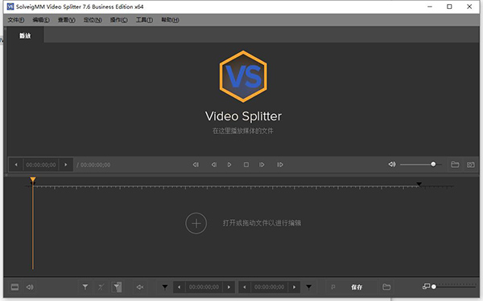Decrease the fragment start time with left arrow
This screenshot has height=301, width=483.
coord(180,287)
